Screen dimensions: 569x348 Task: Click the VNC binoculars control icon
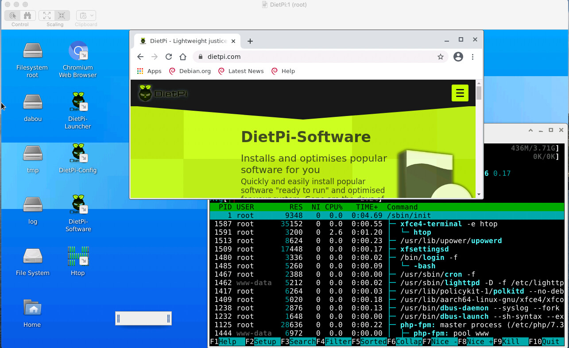[x=27, y=15]
